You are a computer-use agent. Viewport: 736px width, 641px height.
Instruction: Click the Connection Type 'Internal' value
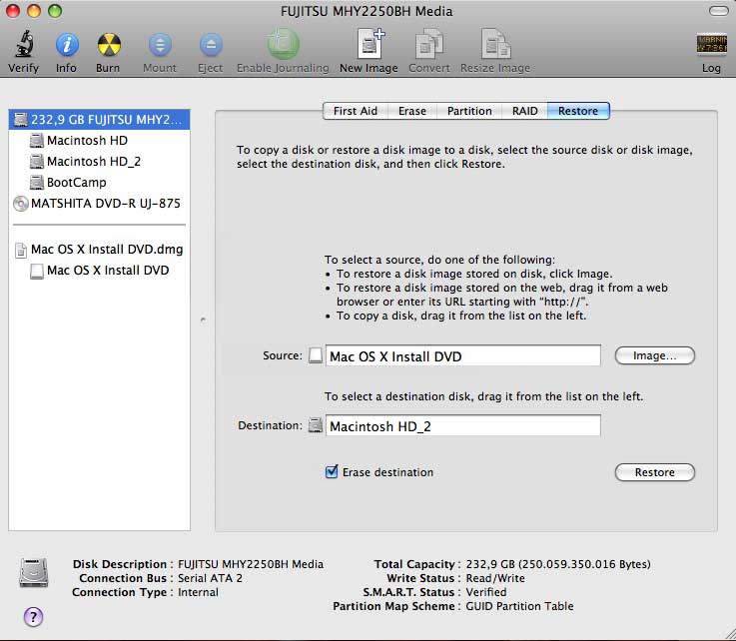(x=198, y=592)
